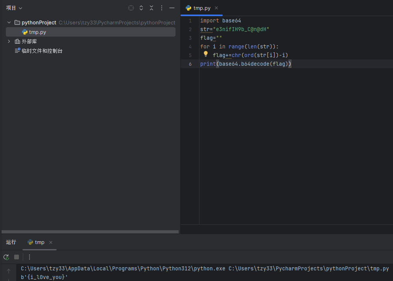Image resolution: width=393 pixels, height=281 pixels.
Task: Click the 运行 panel label
Action: click(x=11, y=242)
